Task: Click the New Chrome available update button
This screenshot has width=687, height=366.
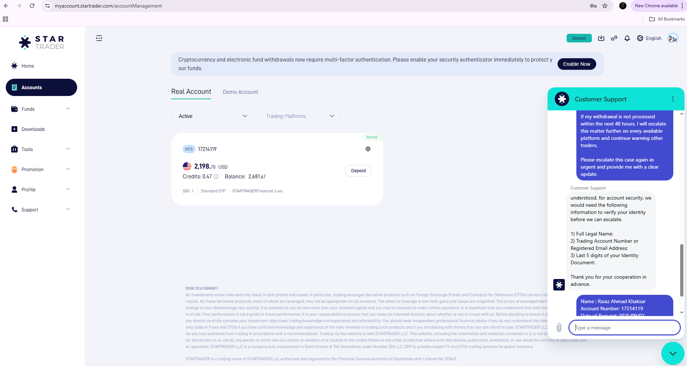Action: (656, 6)
